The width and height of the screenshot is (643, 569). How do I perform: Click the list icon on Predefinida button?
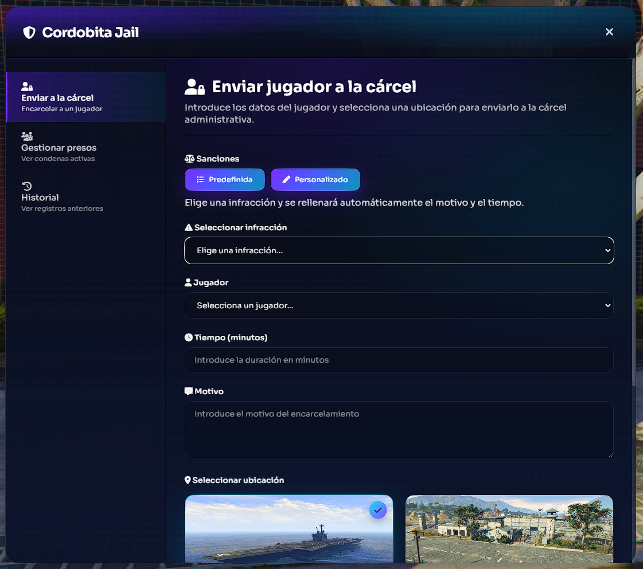pos(201,179)
